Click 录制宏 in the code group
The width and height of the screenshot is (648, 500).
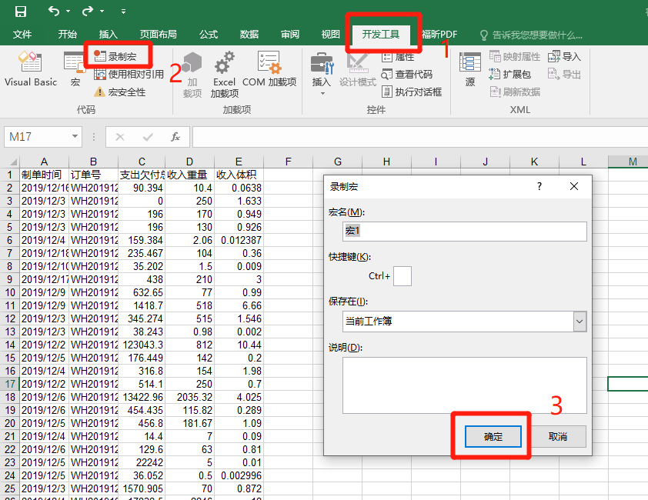pos(115,56)
